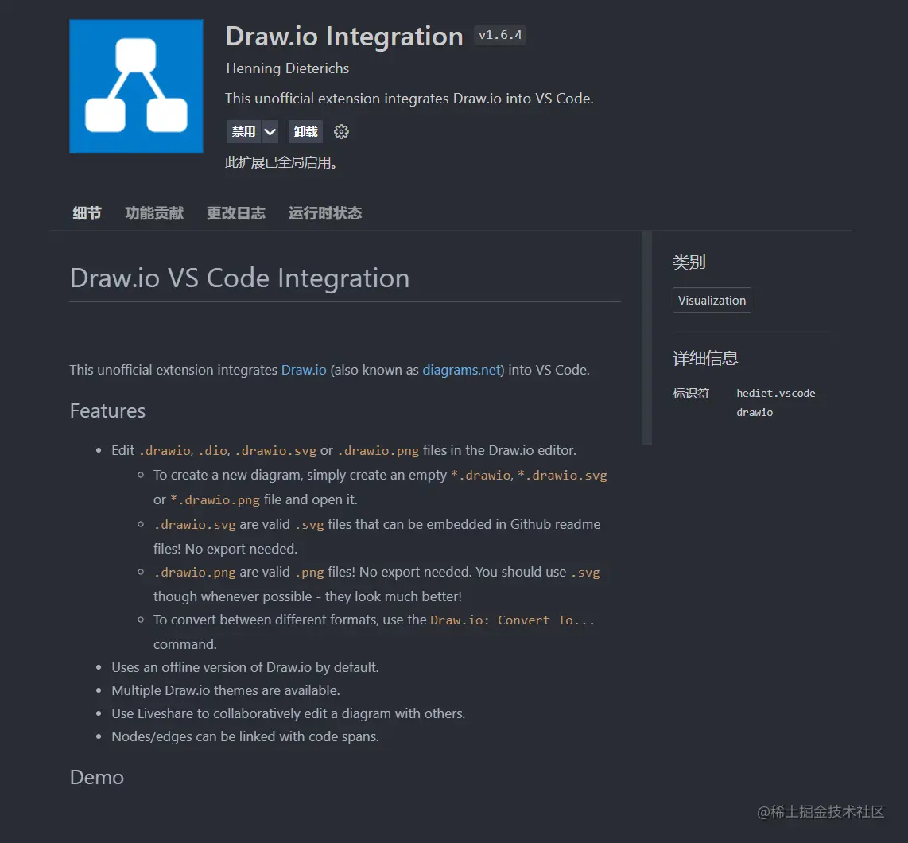Click the *.drawio.svg code text
Screen dimensions: 908x843
coord(562,476)
